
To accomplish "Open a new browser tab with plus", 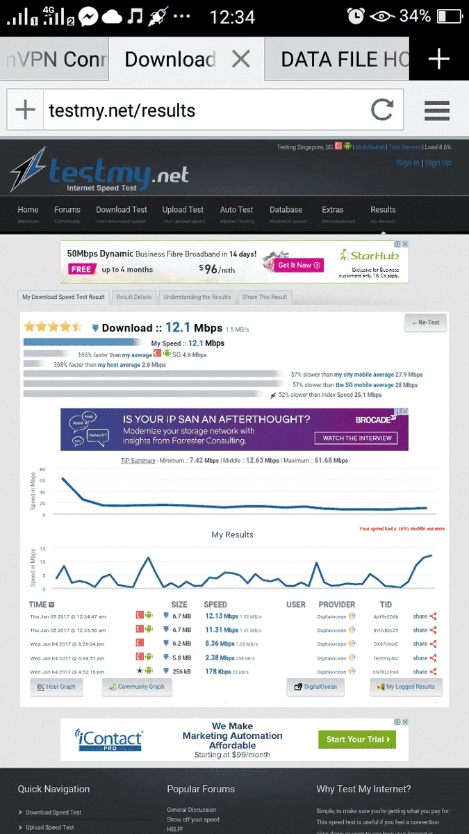I will click(438, 59).
